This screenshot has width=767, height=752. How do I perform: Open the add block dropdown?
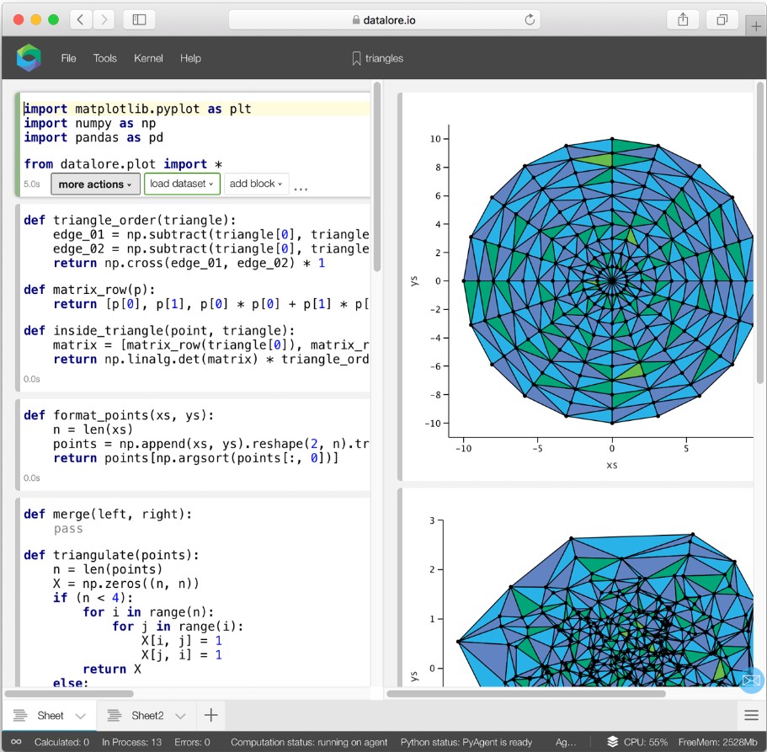pyautogui.click(x=256, y=184)
